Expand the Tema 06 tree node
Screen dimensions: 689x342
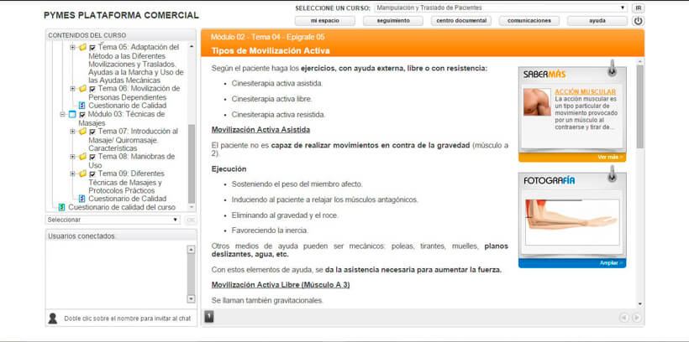pyautogui.click(x=73, y=89)
